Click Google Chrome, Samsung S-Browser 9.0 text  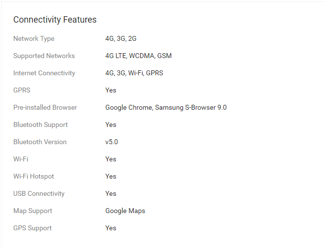coord(166,108)
